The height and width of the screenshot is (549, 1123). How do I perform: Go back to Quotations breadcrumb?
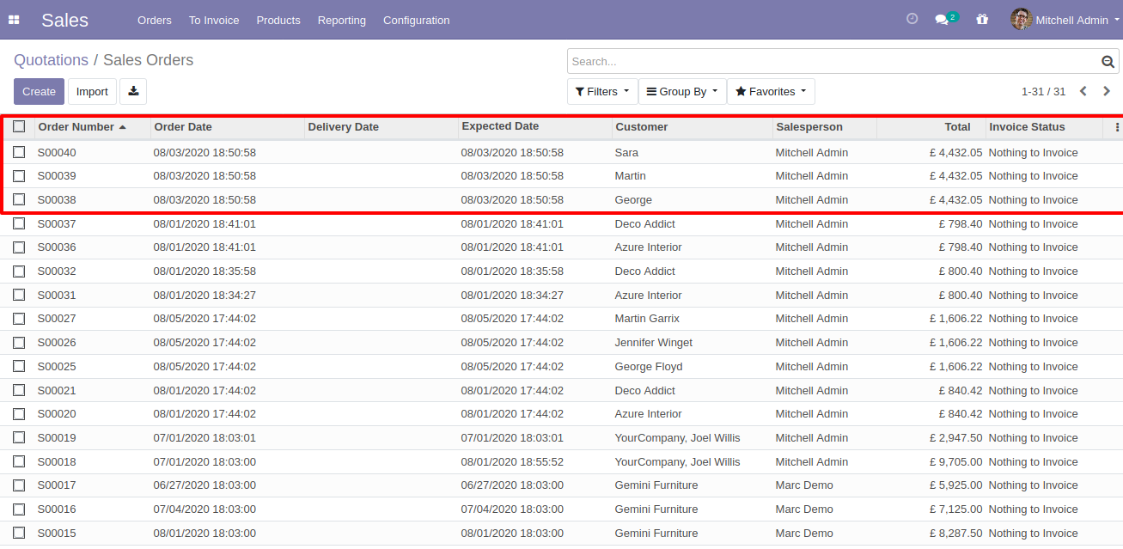coord(51,60)
